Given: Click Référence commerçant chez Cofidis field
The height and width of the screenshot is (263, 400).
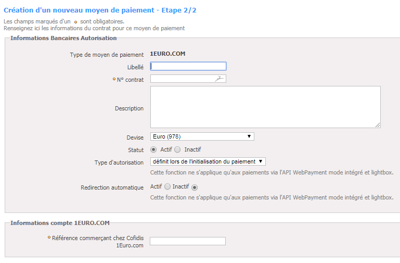Looking at the screenshot, I should [x=187, y=241].
